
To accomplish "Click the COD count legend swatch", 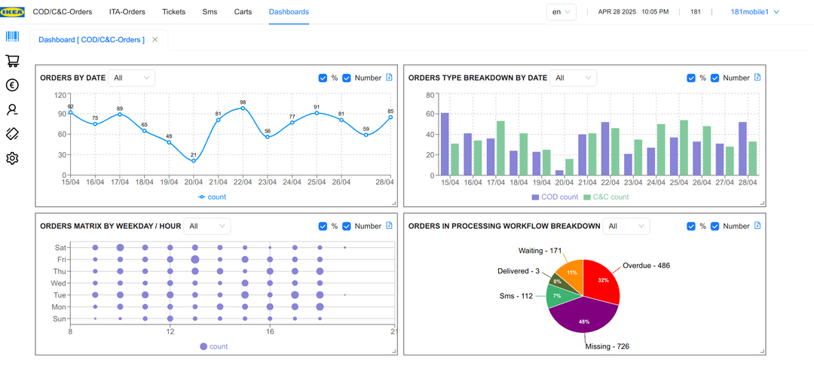I will (535, 197).
